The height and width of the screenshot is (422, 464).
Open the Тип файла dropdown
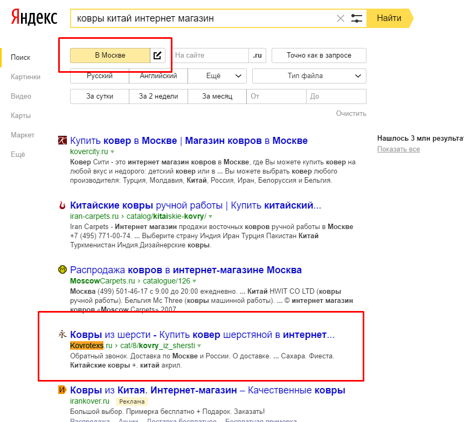coord(309,76)
